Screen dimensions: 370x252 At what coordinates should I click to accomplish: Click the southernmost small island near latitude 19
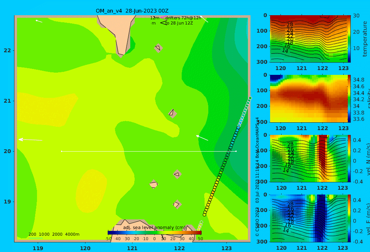177,205
